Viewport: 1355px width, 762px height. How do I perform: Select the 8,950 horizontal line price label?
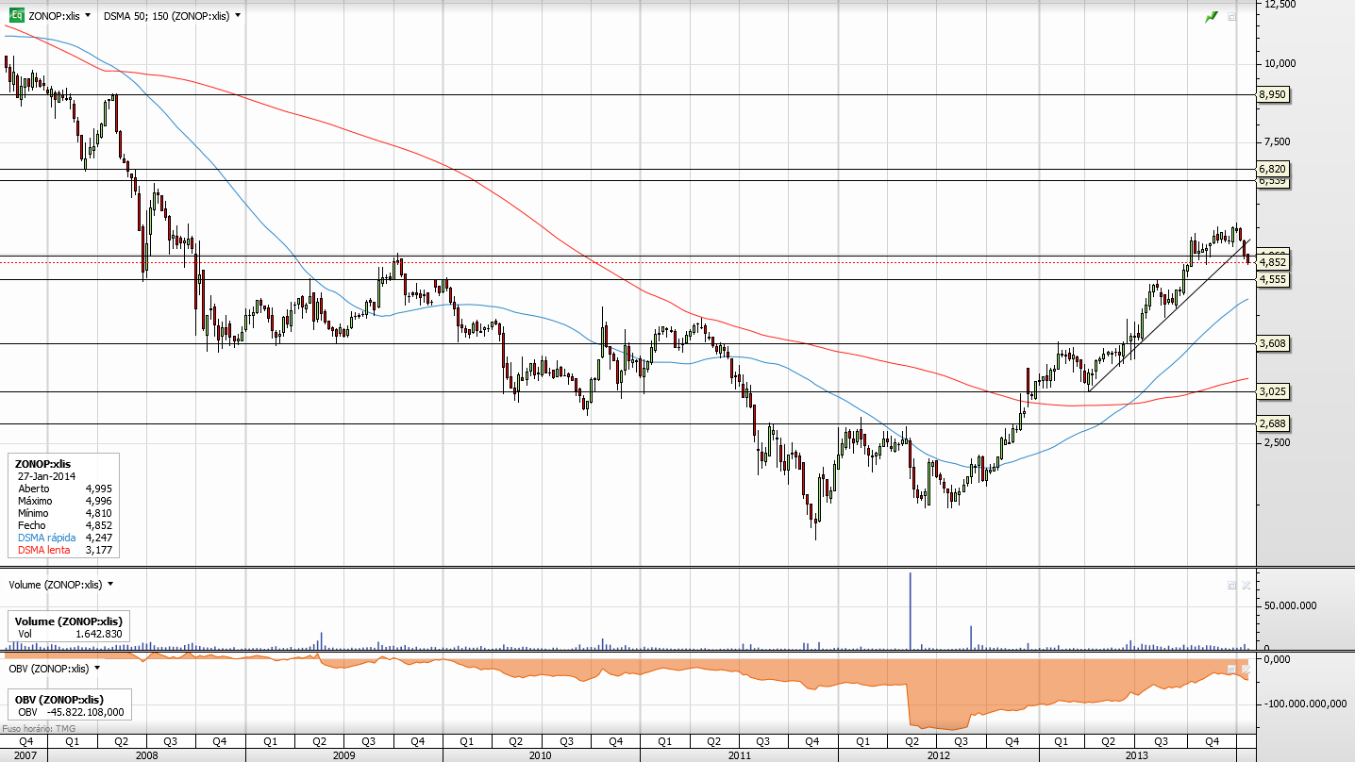[1273, 94]
